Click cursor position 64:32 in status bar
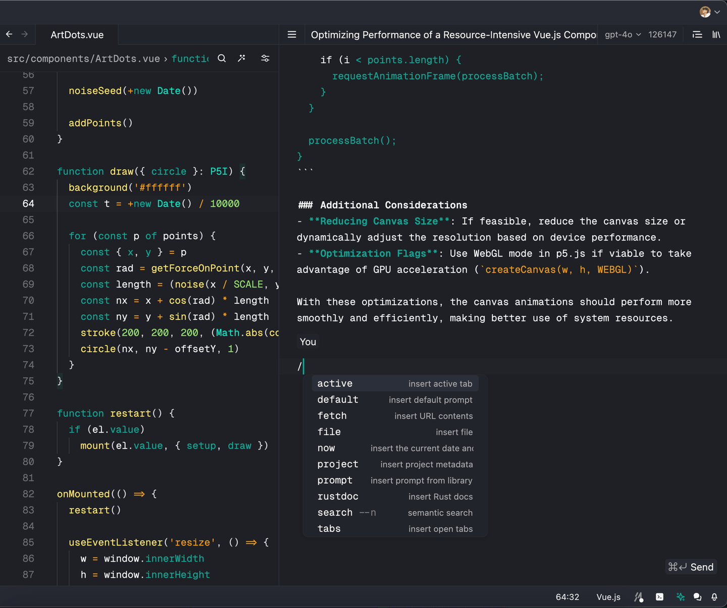The height and width of the screenshot is (608, 727). 567,597
